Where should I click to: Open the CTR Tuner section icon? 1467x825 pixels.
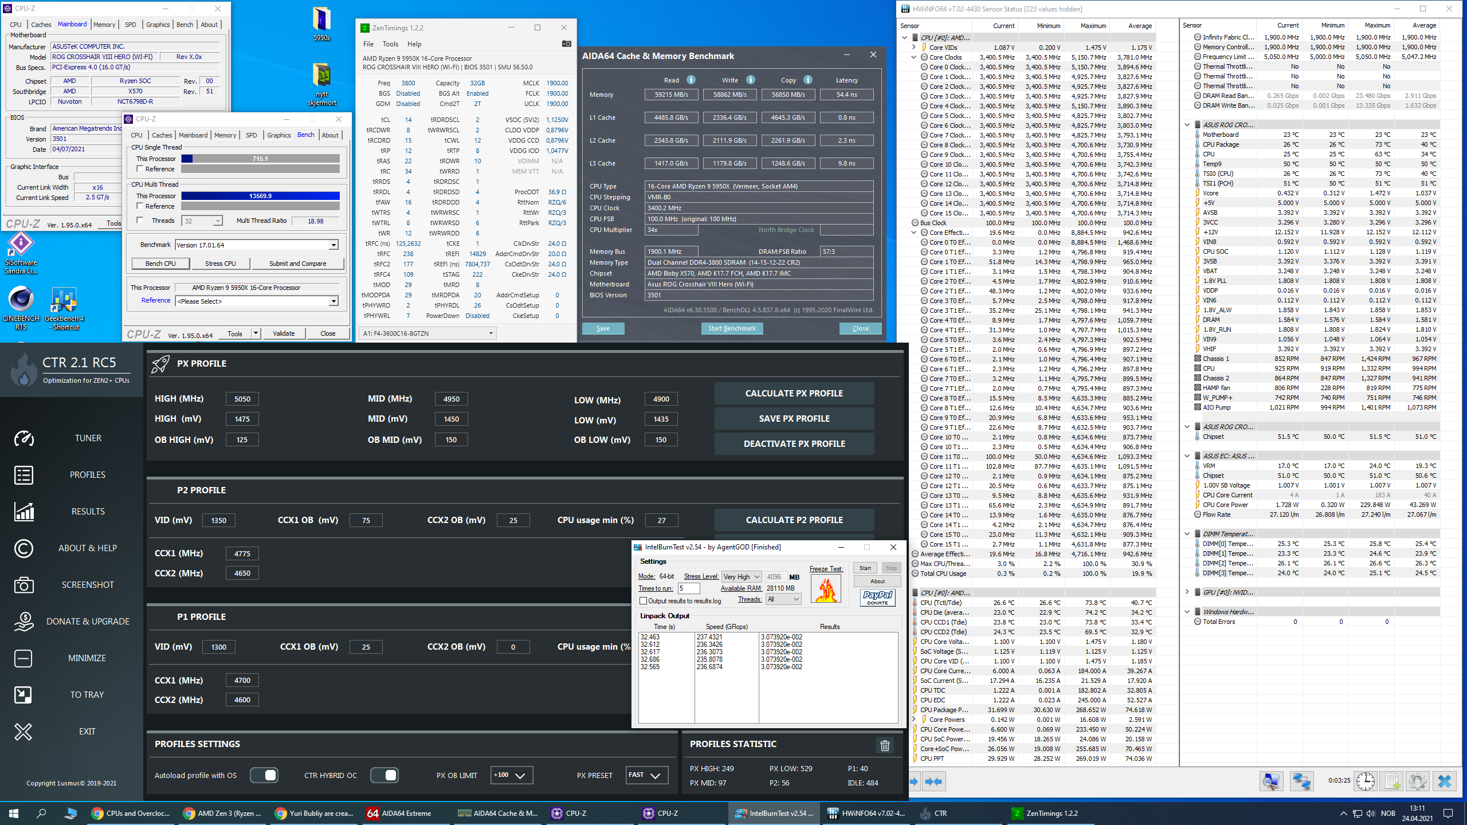click(x=23, y=438)
